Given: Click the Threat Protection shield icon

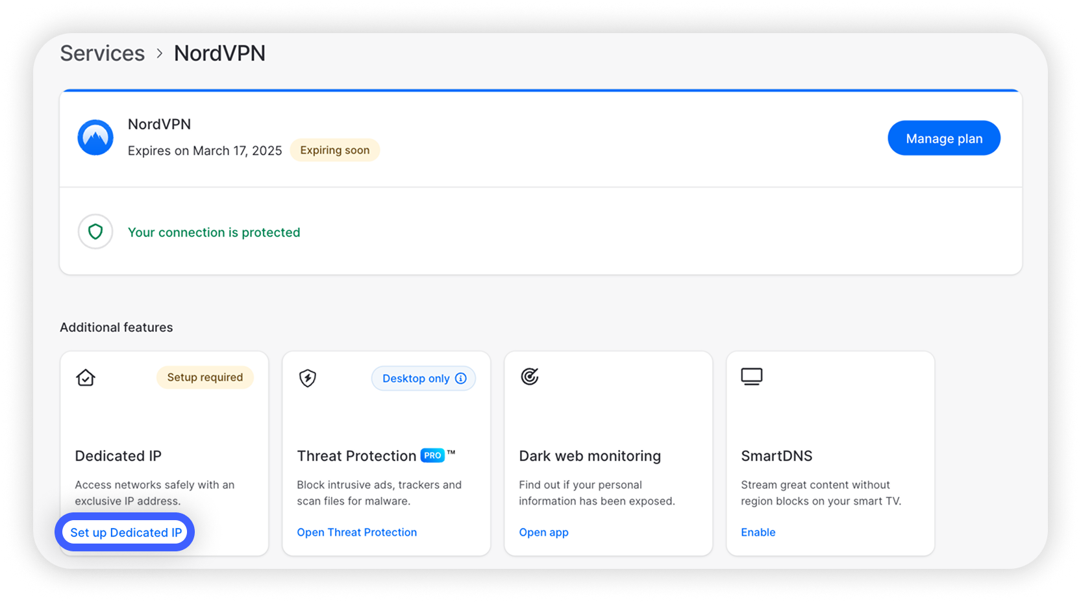Looking at the screenshot, I should (x=307, y=377).
